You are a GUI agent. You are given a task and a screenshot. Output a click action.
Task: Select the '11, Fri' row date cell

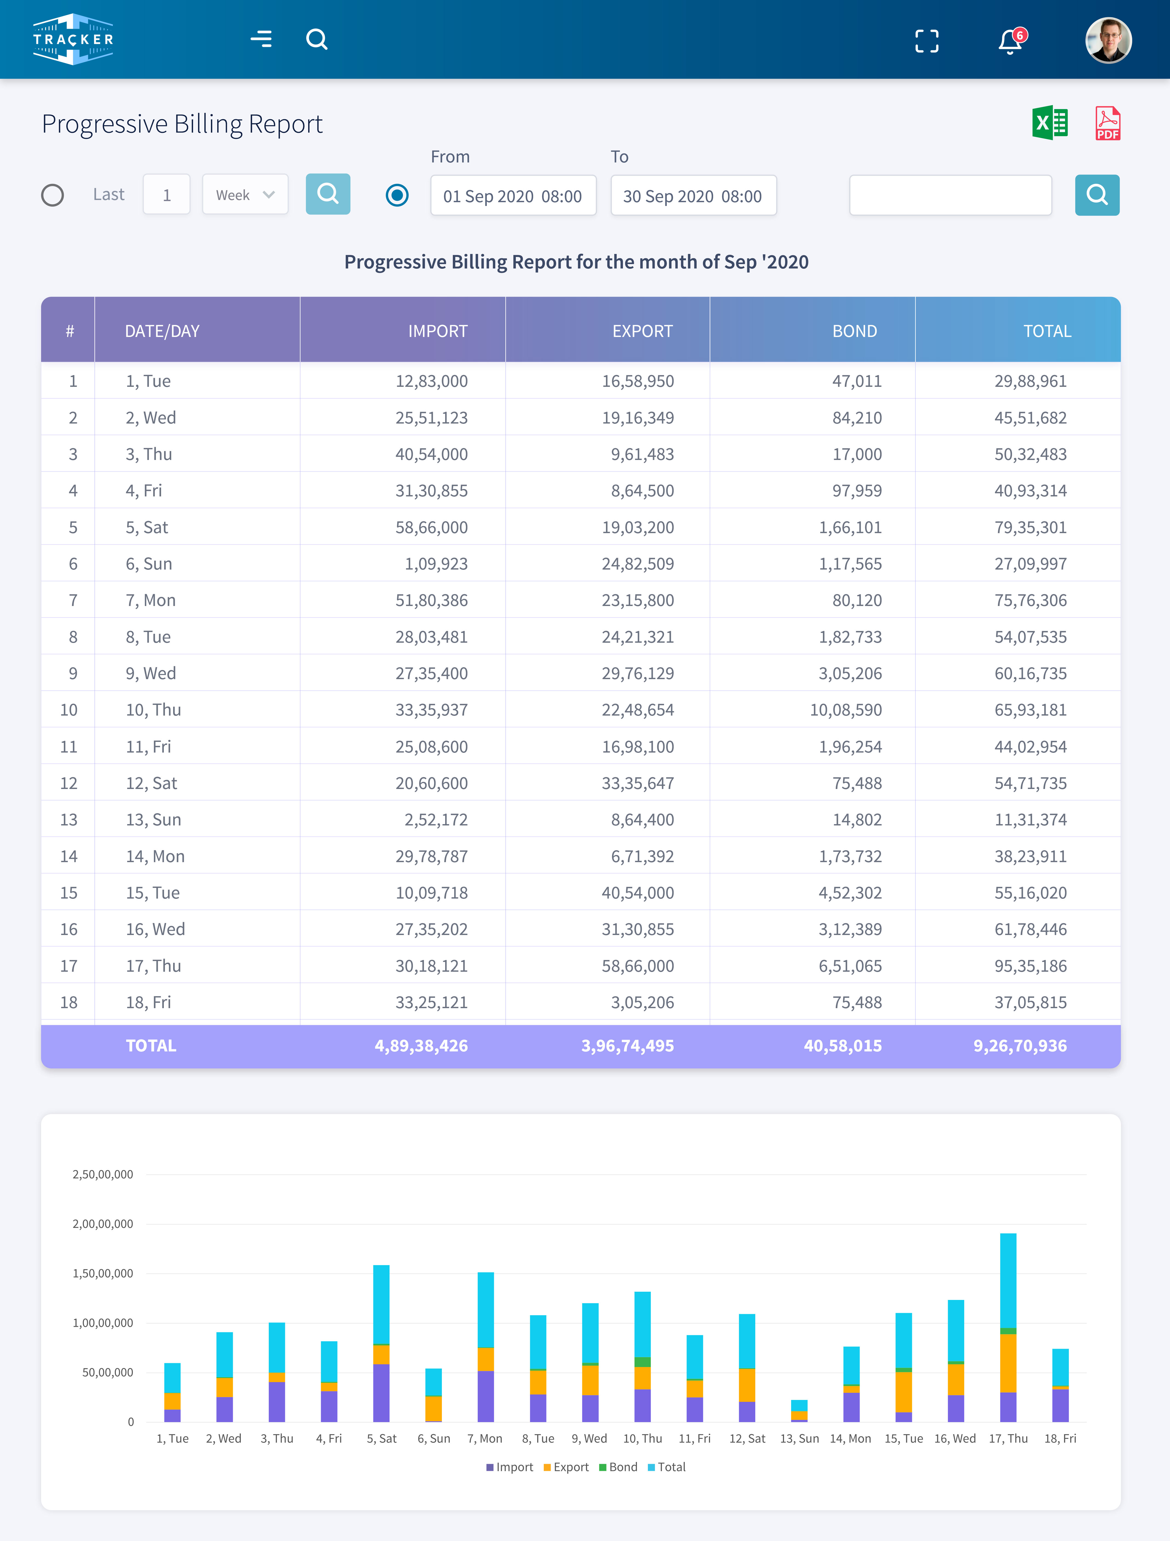pyautogui.click(x=148, y=747)
